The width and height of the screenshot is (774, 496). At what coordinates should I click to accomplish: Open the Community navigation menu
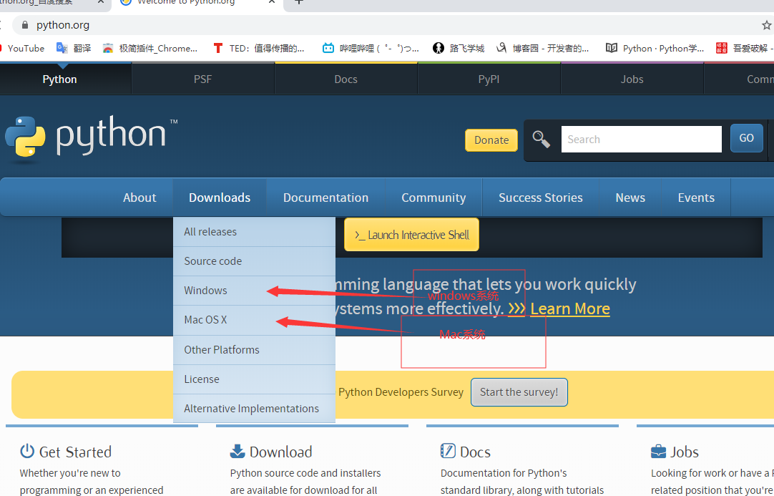(433, 198)
